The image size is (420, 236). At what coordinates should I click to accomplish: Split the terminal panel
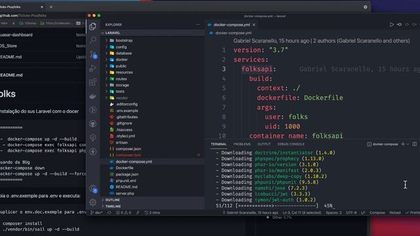(x=415, y=144)
